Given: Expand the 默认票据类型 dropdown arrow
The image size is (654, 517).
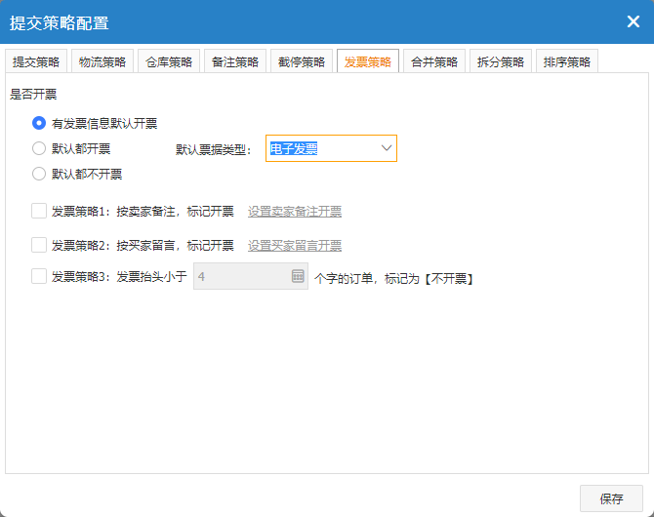Looking at the screenshot, I should point(386,148).
